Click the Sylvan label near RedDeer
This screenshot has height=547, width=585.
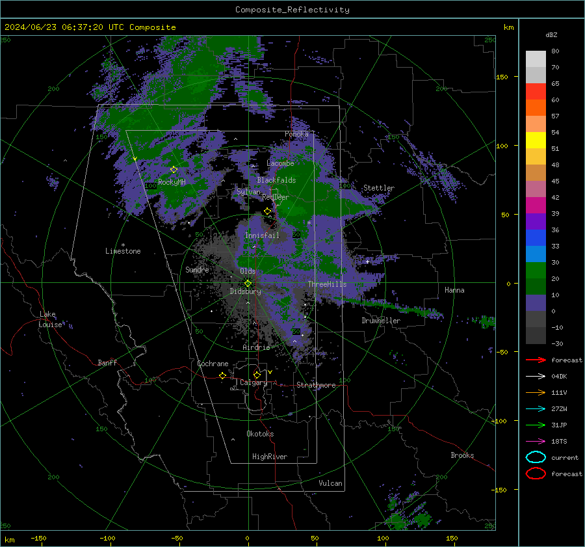click(248, 192)
